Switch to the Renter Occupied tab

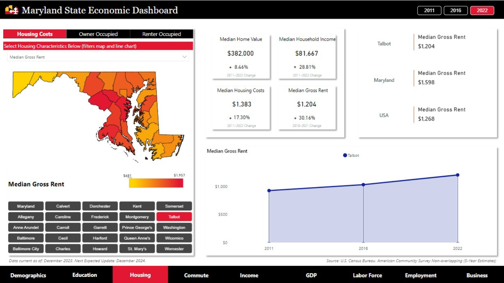161,34
